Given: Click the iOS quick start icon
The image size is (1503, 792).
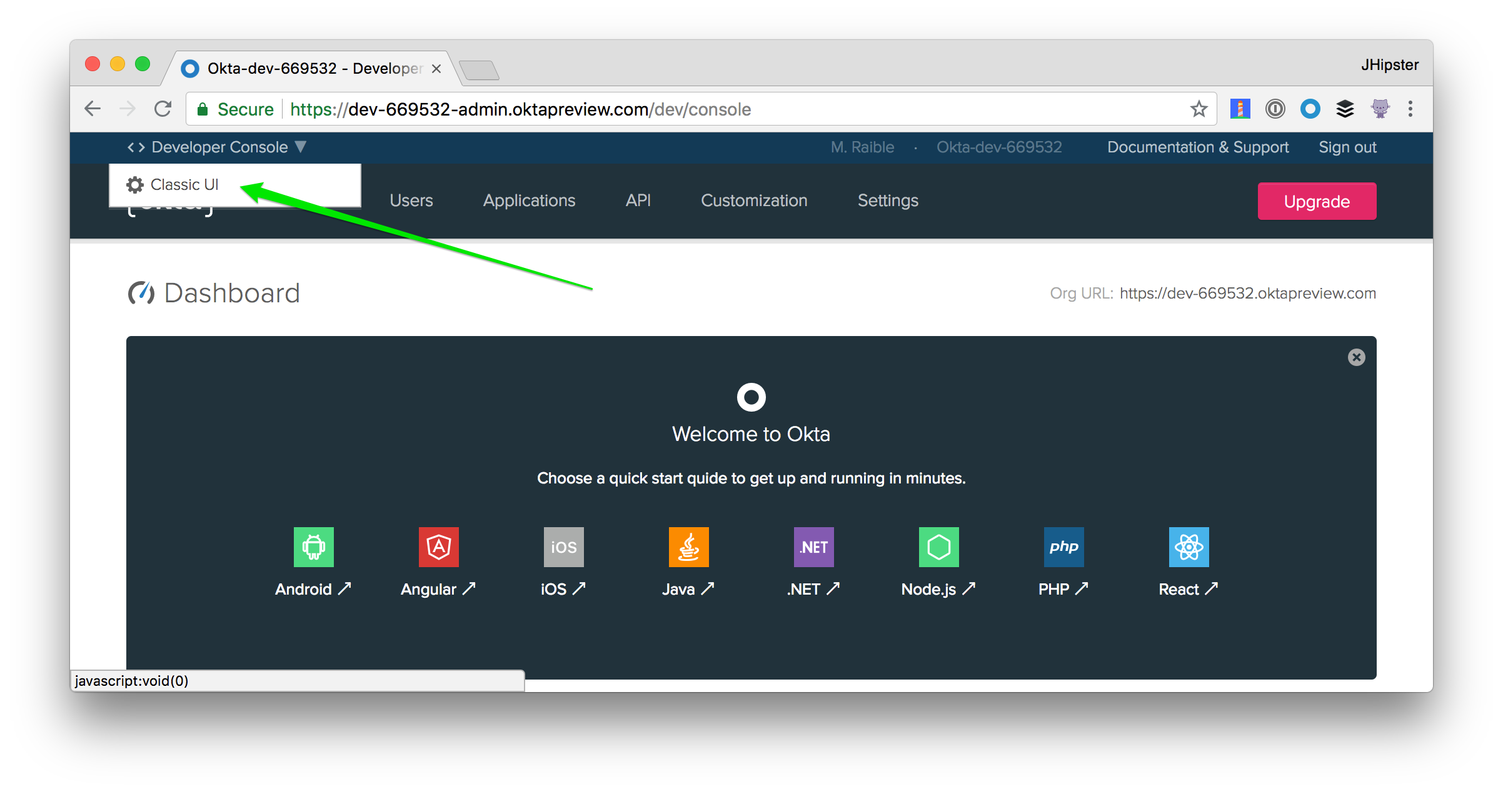Looking at the screenshot, I should pos(563,547).
